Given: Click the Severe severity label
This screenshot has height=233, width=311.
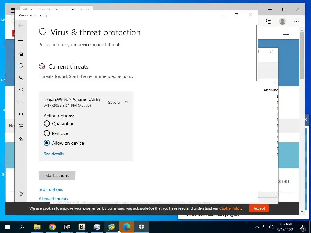Looking at the screenshot, I should coord(114,103).
